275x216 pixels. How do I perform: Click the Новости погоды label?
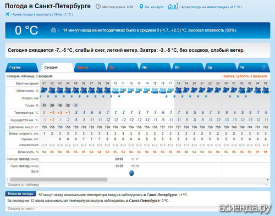coord(20,193)
